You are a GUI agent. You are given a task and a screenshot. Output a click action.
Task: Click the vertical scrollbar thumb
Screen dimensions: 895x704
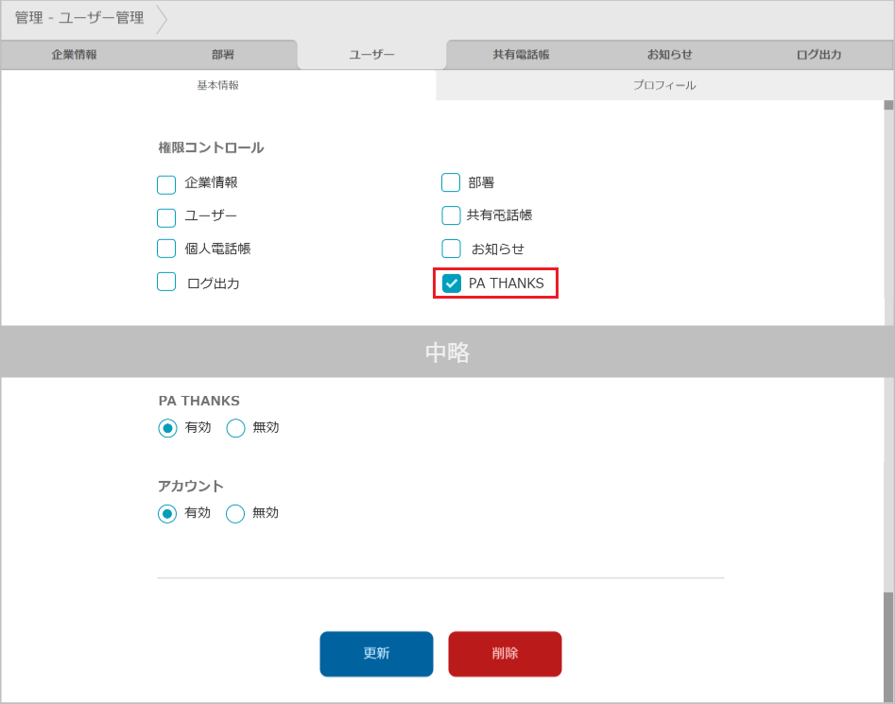[887, 643]
